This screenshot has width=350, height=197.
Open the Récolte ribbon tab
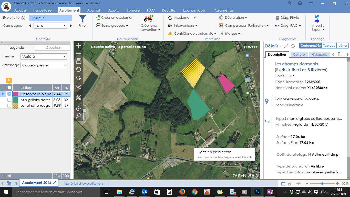169,10
